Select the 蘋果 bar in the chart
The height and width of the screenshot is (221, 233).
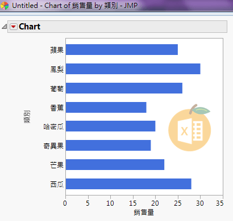[122, 49]
